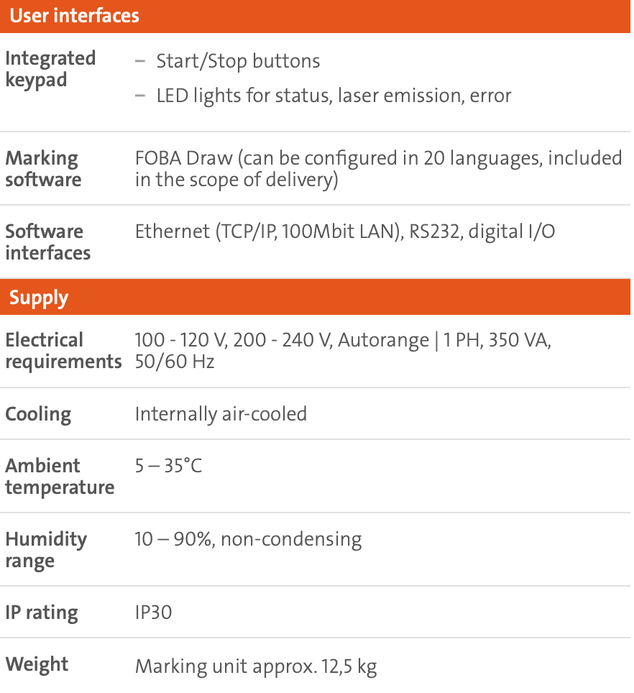Click the Marking unit approx. 12,5 kg text

(x=256, y=667)
